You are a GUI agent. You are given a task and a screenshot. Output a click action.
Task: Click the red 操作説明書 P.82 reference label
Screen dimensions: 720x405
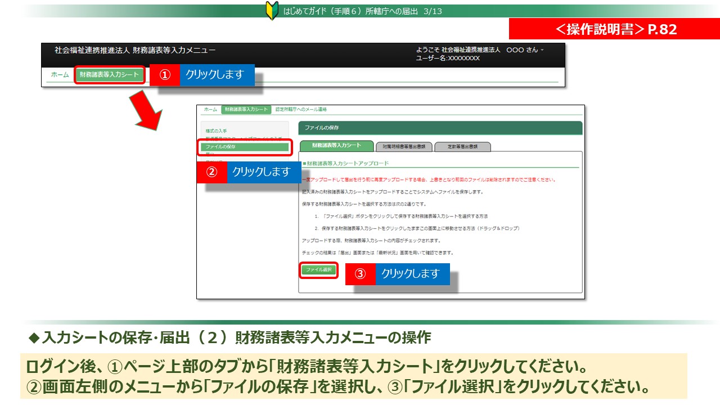(615, 30)
